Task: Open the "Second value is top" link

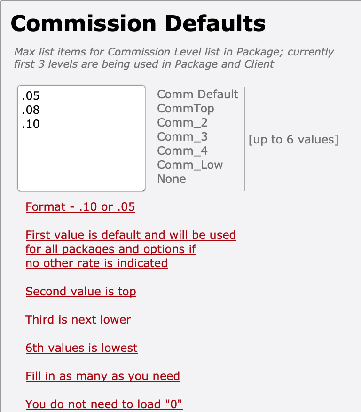Action: coord(81,292)
